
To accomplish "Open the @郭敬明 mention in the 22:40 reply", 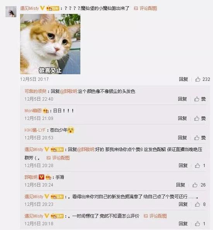I will click(x=69, y=91).
